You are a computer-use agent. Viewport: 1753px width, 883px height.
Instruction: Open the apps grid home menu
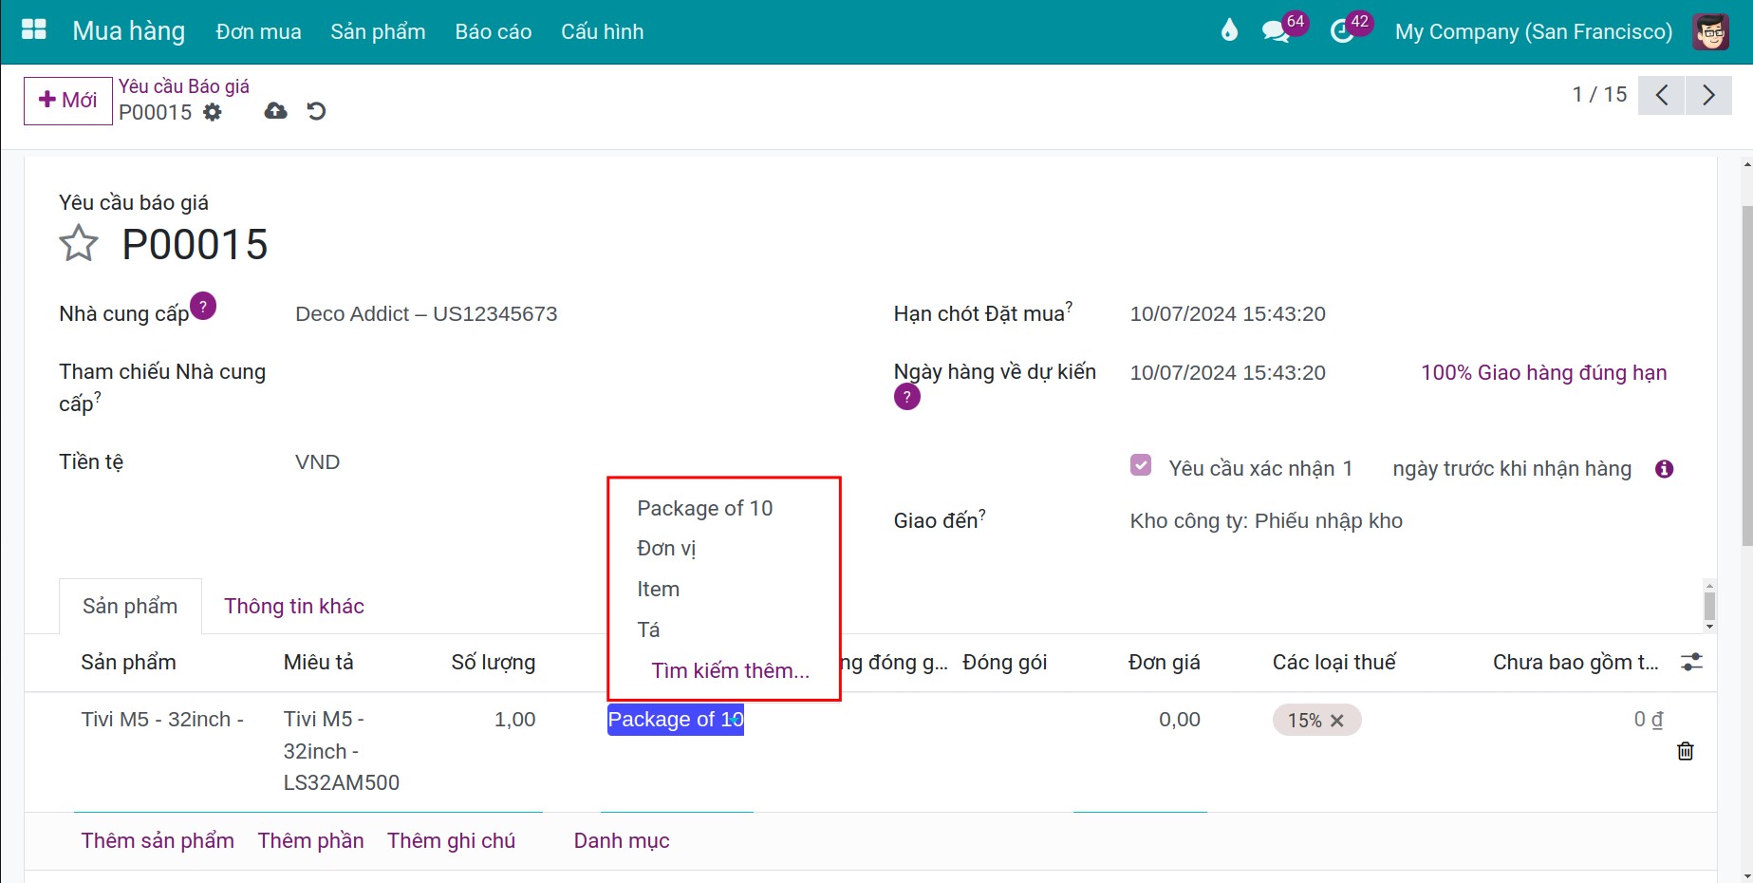34,30
